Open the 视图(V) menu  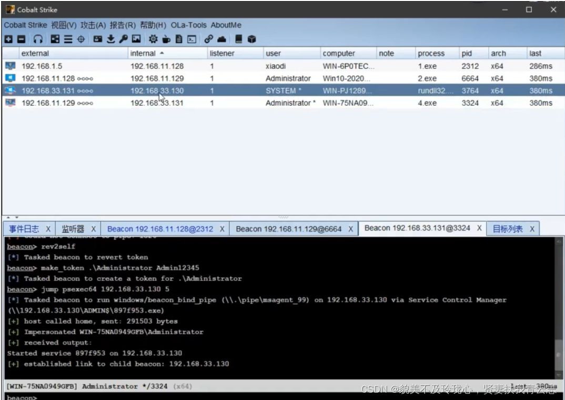64,25
